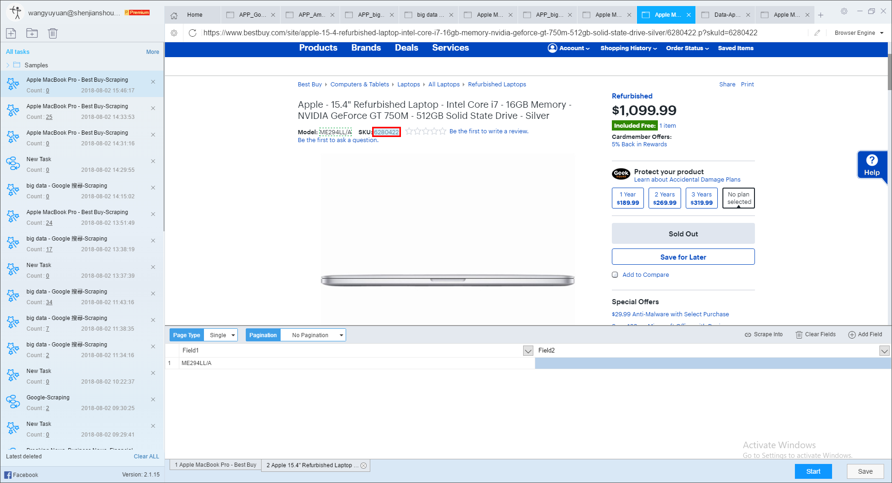Select the ME294LL/A cell in Field1
Screen dimensions: 892x483
[357, 363]
